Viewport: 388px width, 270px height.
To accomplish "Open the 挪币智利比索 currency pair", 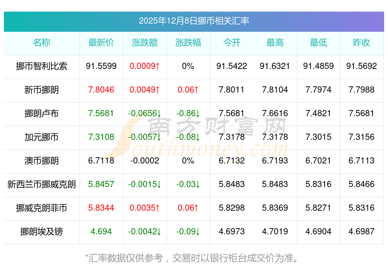I will [42, 66].
